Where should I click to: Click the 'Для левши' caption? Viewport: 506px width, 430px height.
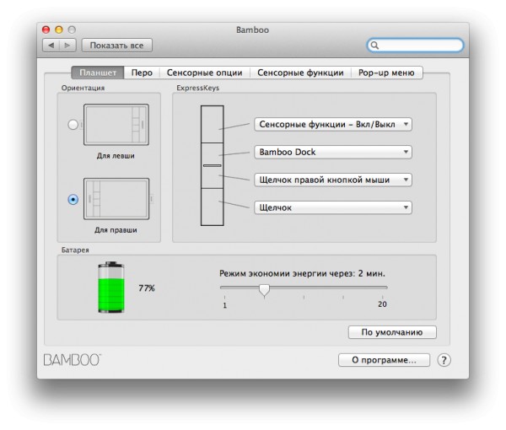click(x=116, y=156)
